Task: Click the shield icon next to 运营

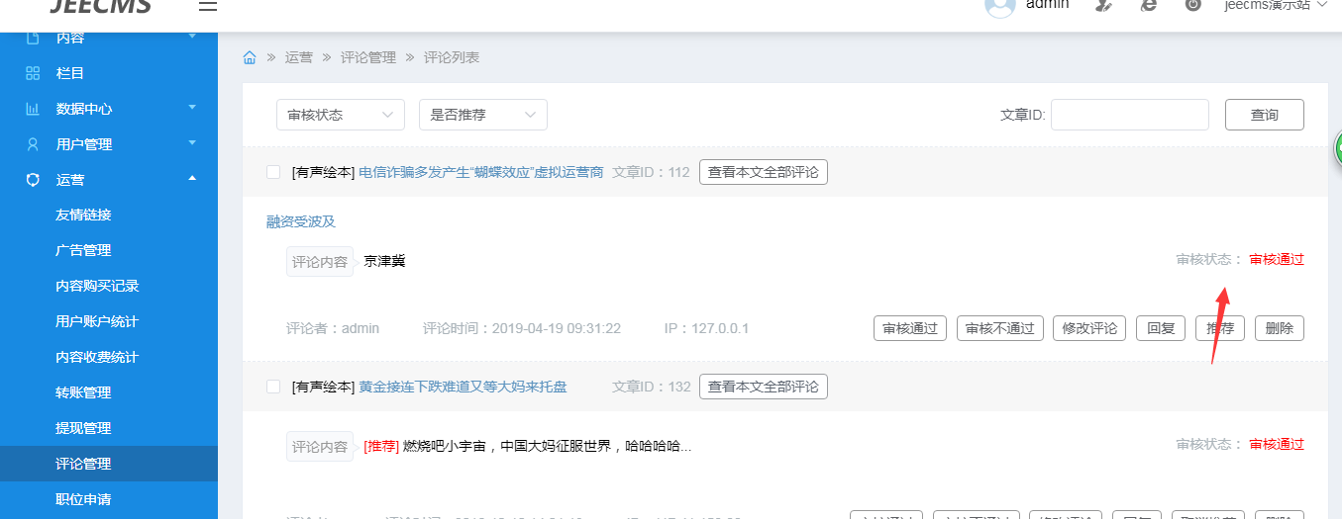Action: 33,180
